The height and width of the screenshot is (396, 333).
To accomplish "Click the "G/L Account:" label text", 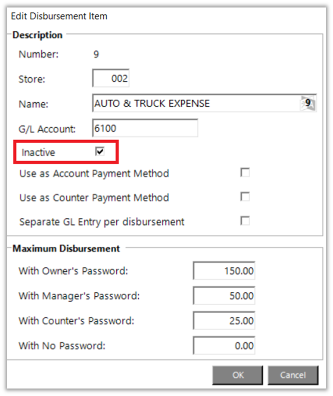I will tap(47, 129).
